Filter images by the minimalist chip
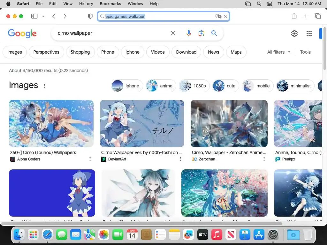Viewport: 327px width, 245px height. coord(295,86)
